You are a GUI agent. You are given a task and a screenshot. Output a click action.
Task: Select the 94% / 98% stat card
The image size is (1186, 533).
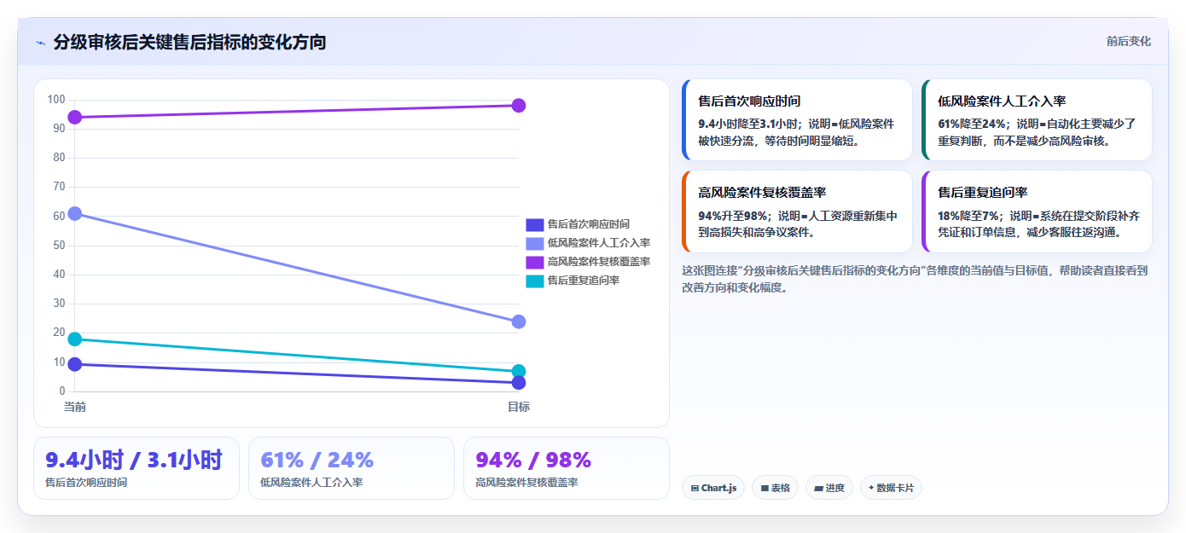[x=567, y=468]
